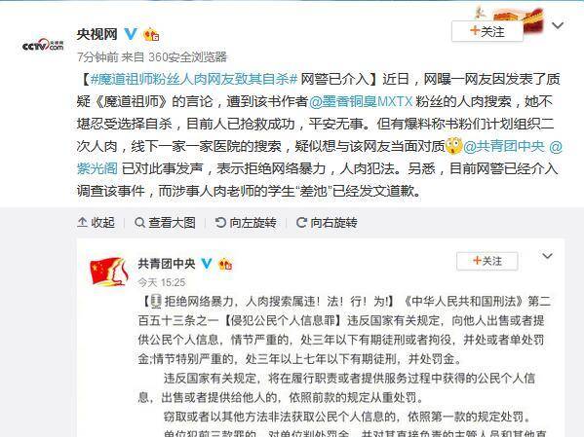
Task: Expand the options chevron on 央视网 post
Action: [558, 25]
